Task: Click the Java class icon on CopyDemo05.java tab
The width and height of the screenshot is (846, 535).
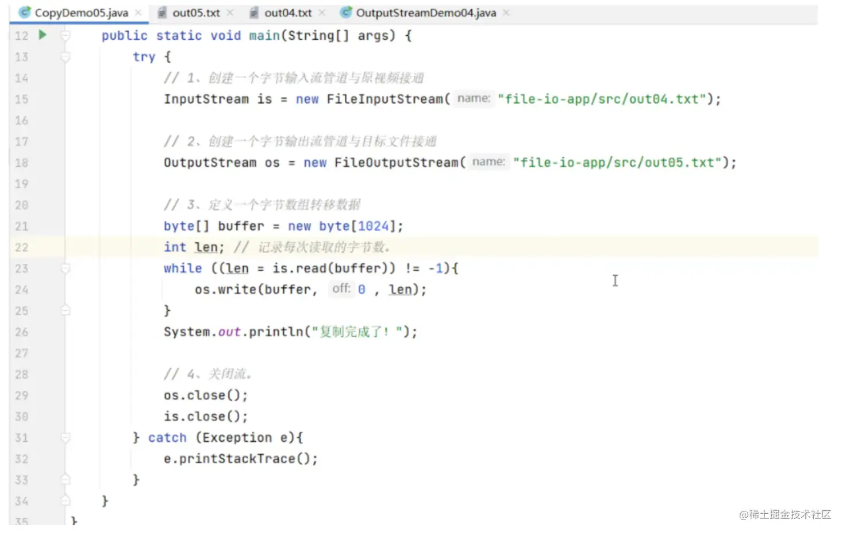Action: click(x=25, y=12)
